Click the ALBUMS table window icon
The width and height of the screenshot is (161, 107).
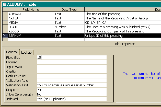click(5, 4)
